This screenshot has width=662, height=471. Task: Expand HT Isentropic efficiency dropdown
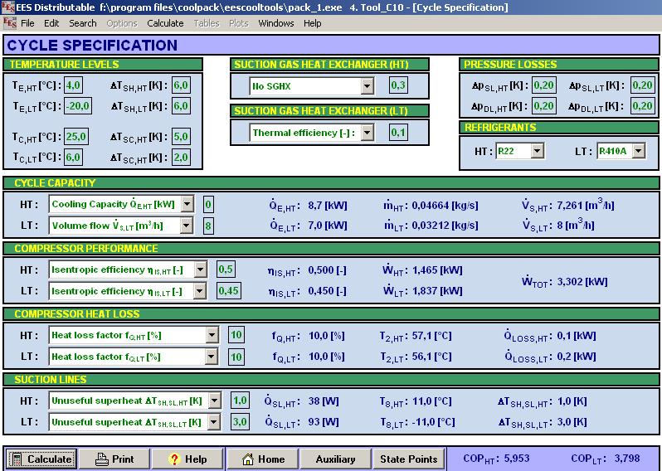(x=201, y=269)
